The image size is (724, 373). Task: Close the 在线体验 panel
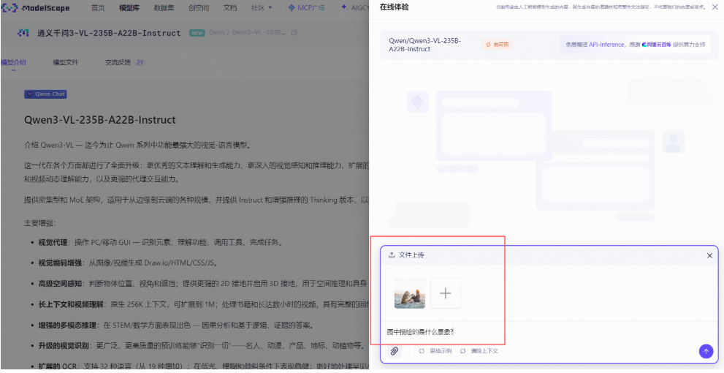[715, 7]
